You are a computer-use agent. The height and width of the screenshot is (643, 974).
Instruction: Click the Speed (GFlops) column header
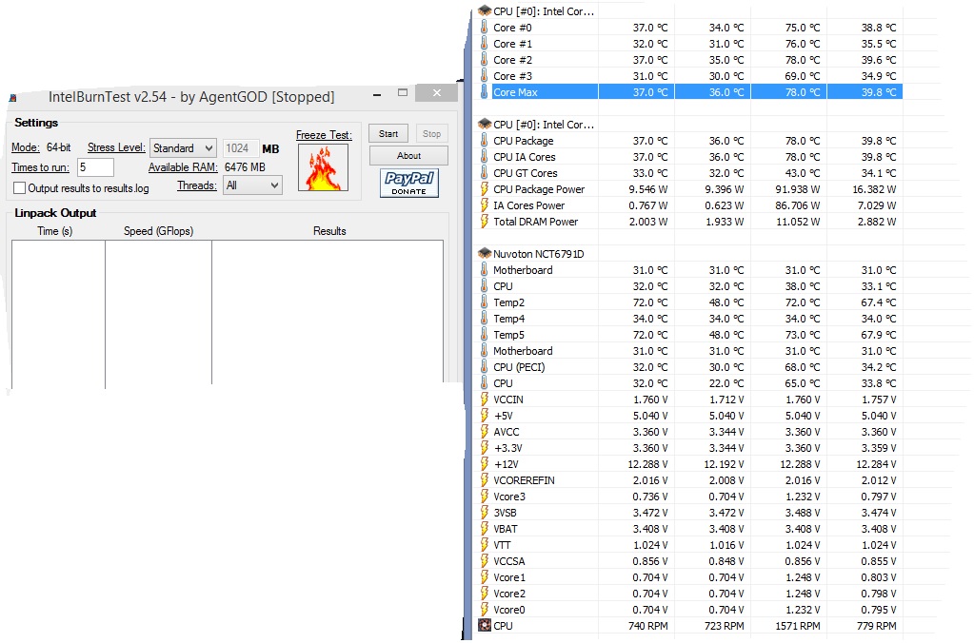tap(158, 231)
